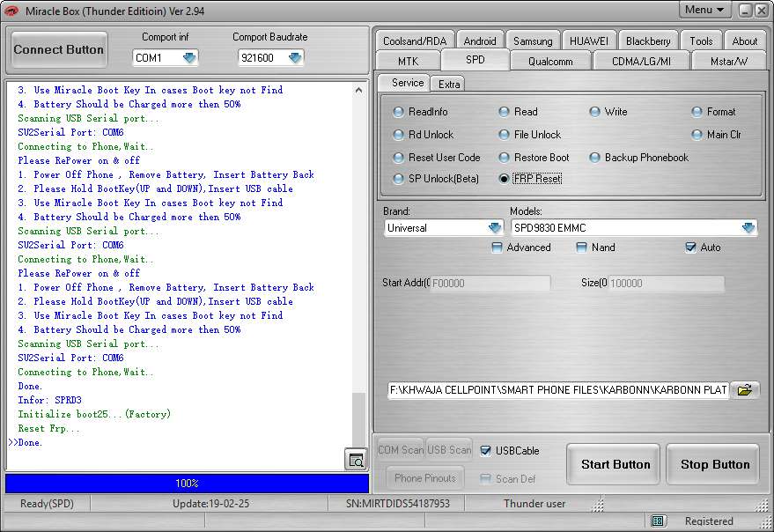774x532 pixels.
Task: Click the Update:19-02-25 status text
Action: point(210,503)
